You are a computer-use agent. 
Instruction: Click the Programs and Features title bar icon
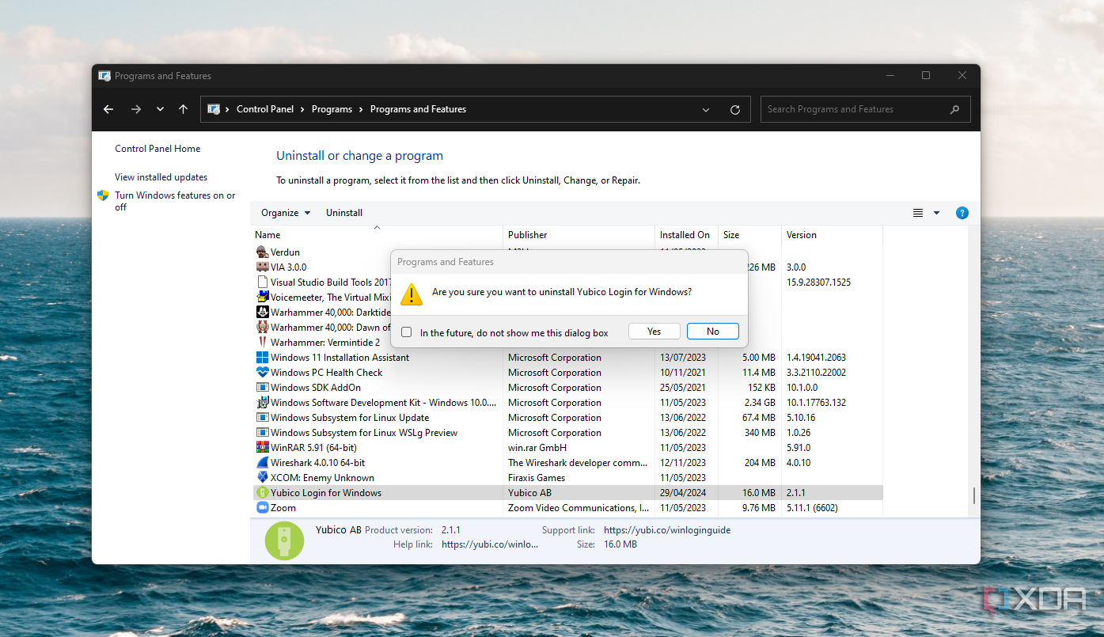click(104, 76)
